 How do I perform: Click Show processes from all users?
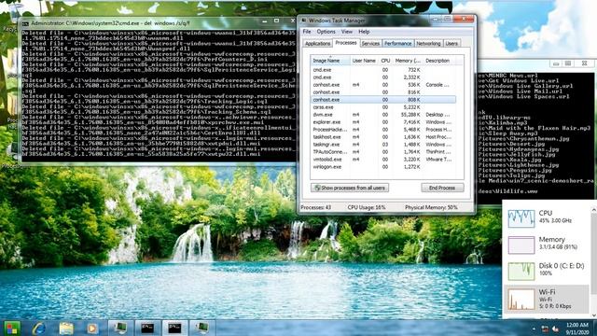pyautogui.click(x=350, y=188)
